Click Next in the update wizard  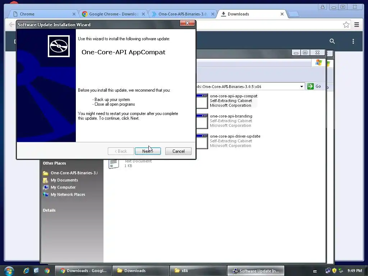pos(148,151)
